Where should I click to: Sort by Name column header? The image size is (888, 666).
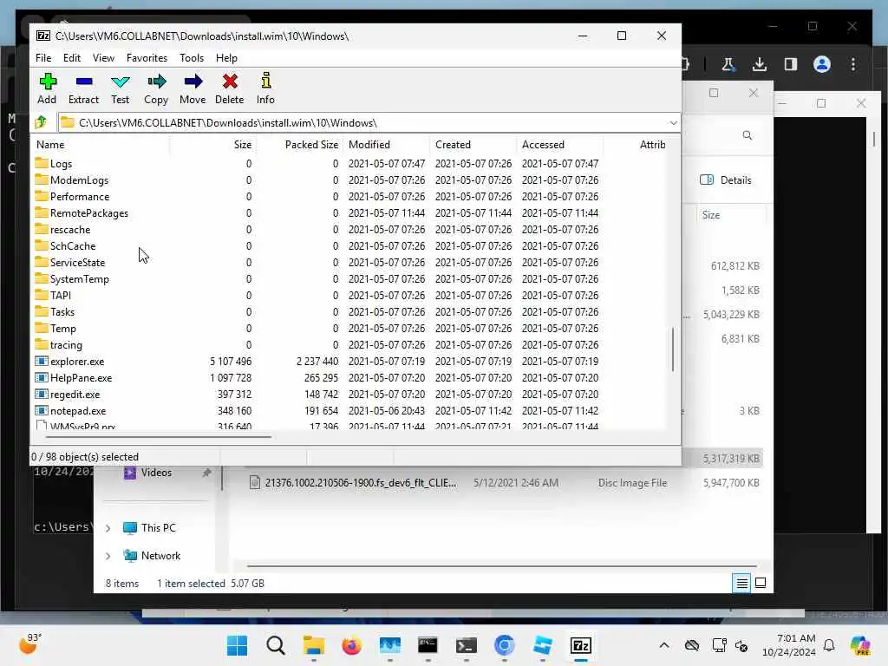[x=101, y=145]
